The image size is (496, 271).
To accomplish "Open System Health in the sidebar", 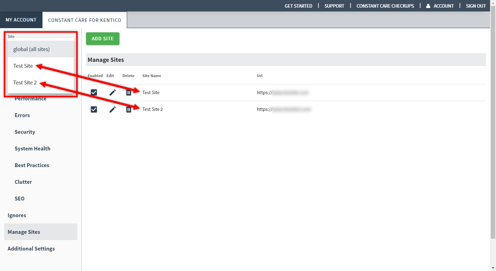I will 32,149.
